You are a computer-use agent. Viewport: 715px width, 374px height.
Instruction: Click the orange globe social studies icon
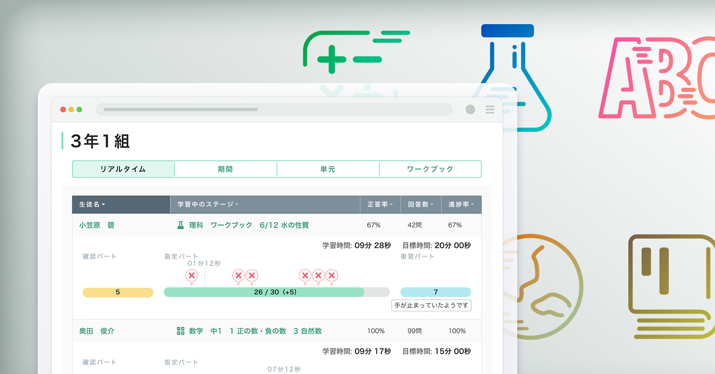[542, 286]
